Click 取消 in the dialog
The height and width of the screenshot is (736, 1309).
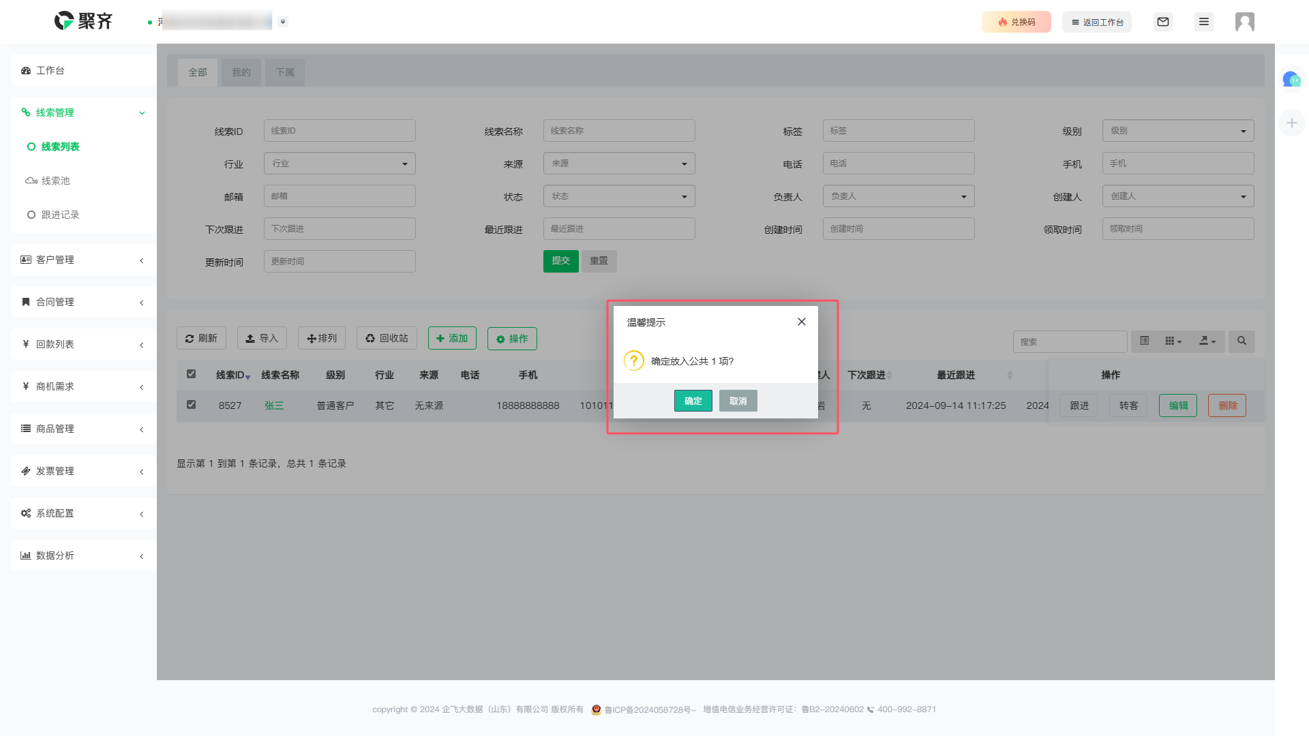pyautogui.click(x=738, y=401)
